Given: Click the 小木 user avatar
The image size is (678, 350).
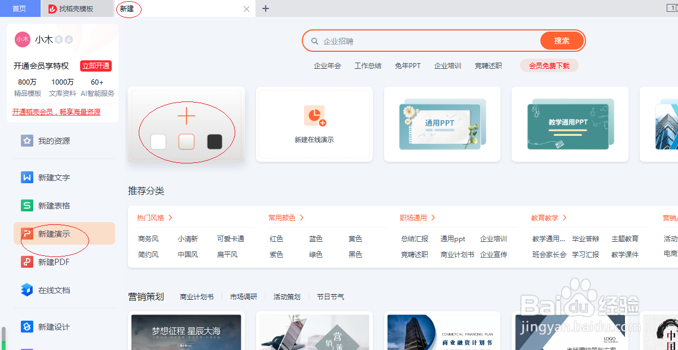Looking at the screenshot, I should tap(23, 39).
